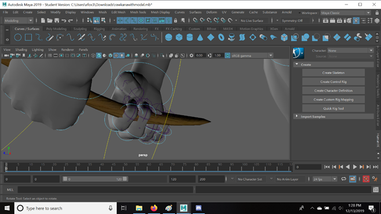The width and height of the screenshot is (381, 214).
Task: Pick the polygon cylinder shelf icon
Action: tap(190, 37)
